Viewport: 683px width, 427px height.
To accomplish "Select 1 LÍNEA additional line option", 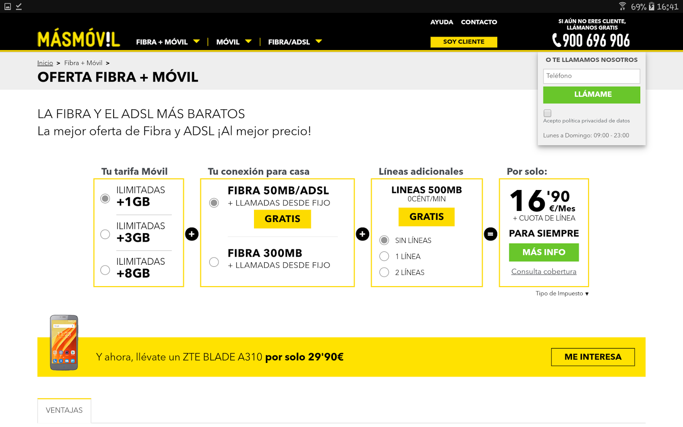I will coord(384,256).
